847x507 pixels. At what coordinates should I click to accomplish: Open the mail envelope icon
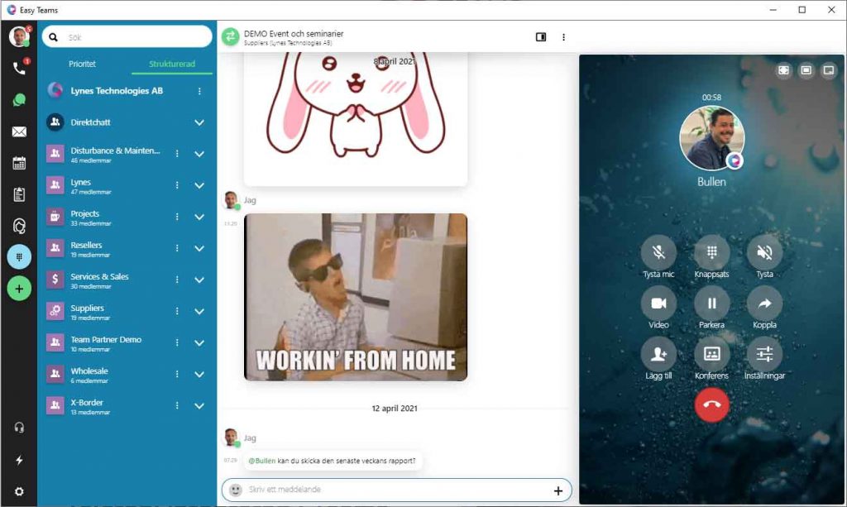[19, 132]
